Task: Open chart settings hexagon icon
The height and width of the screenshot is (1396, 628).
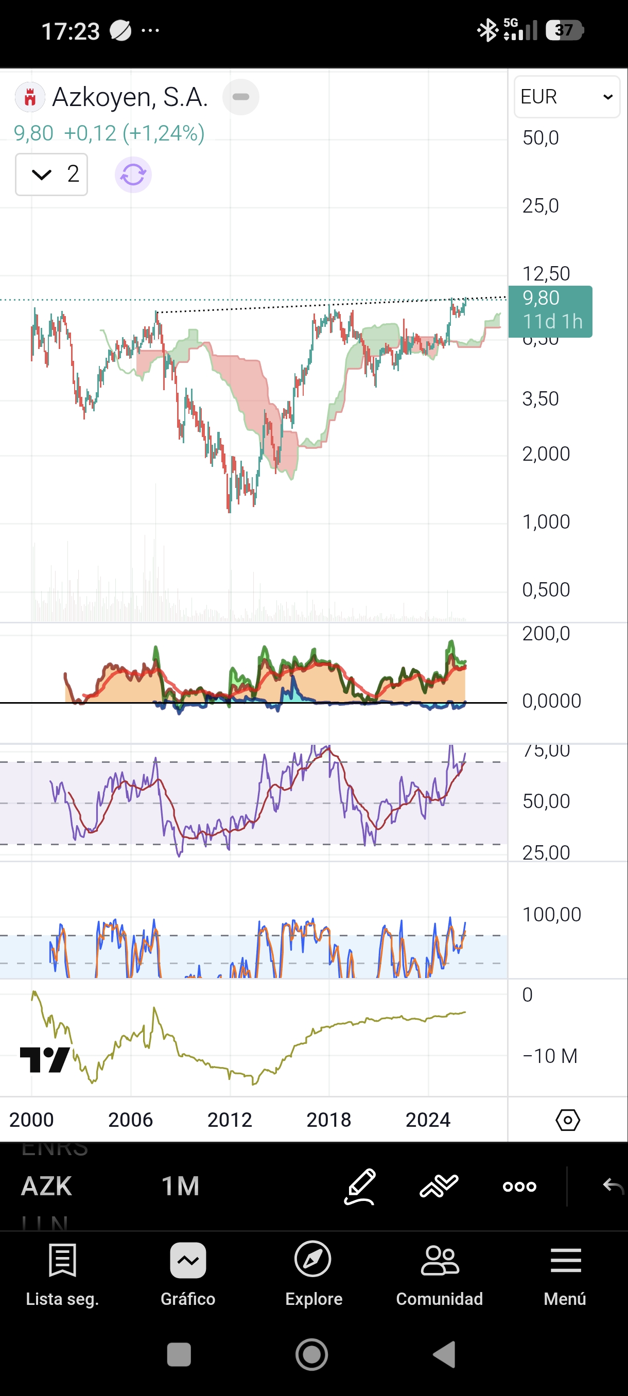Action: coord(567,1120)
